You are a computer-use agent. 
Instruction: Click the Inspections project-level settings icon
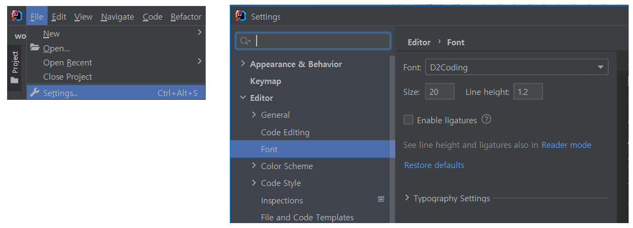381,200
